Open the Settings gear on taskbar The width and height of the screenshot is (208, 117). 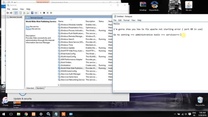point(41,114)
